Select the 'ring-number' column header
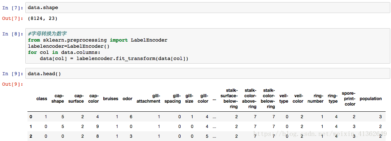The image size is (391, 141). tap(315, 99)
